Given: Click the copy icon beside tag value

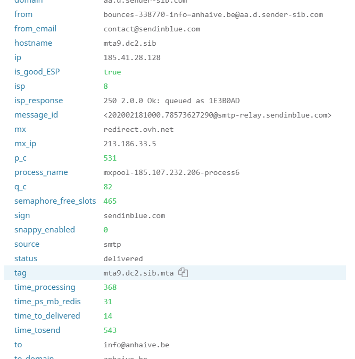Looking at the screenshot, I should coord(183,272).
